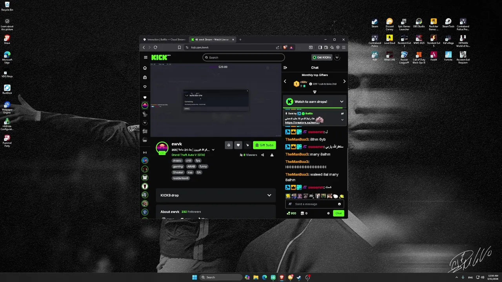Click the taskbar Search box
The width and height of the screenshot is (502, 282).
click(221, 277)
